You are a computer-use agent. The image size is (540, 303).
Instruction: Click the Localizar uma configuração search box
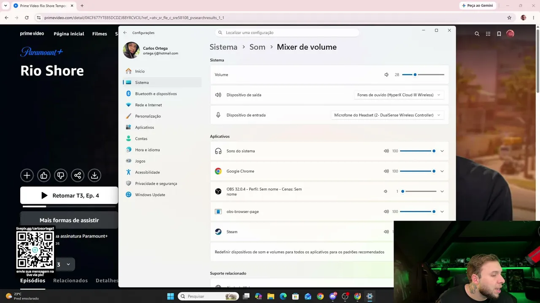[x=287, y=32]
